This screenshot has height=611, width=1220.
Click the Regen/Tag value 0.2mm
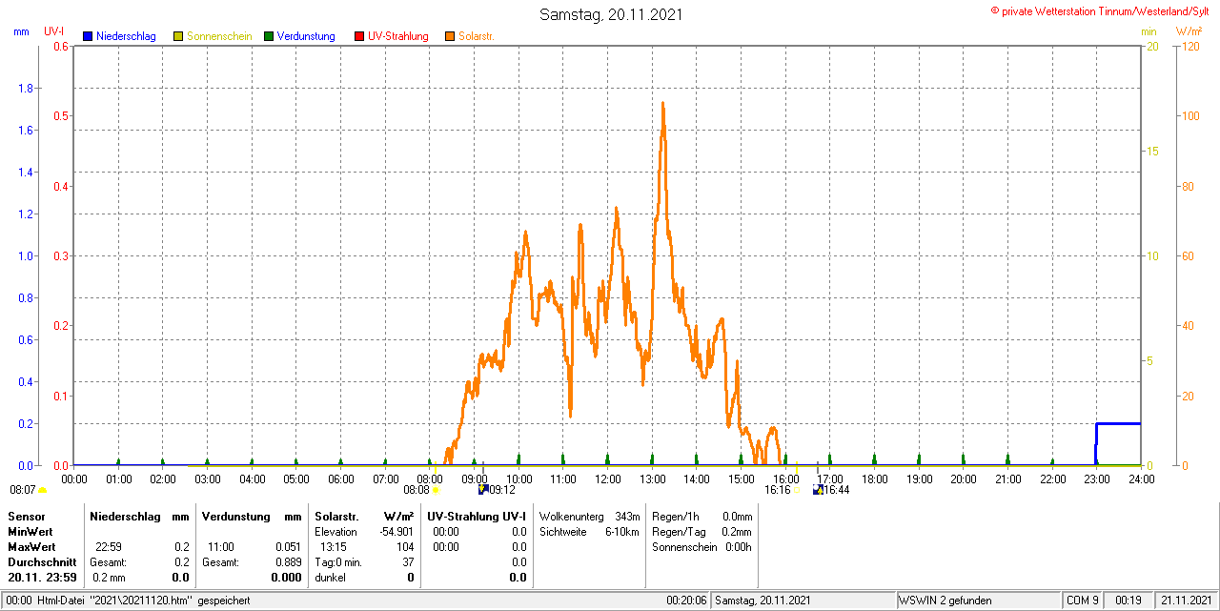(x=737, y=531)
